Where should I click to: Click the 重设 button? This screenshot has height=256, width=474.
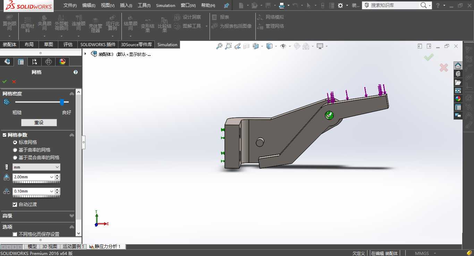click(39, 122)
